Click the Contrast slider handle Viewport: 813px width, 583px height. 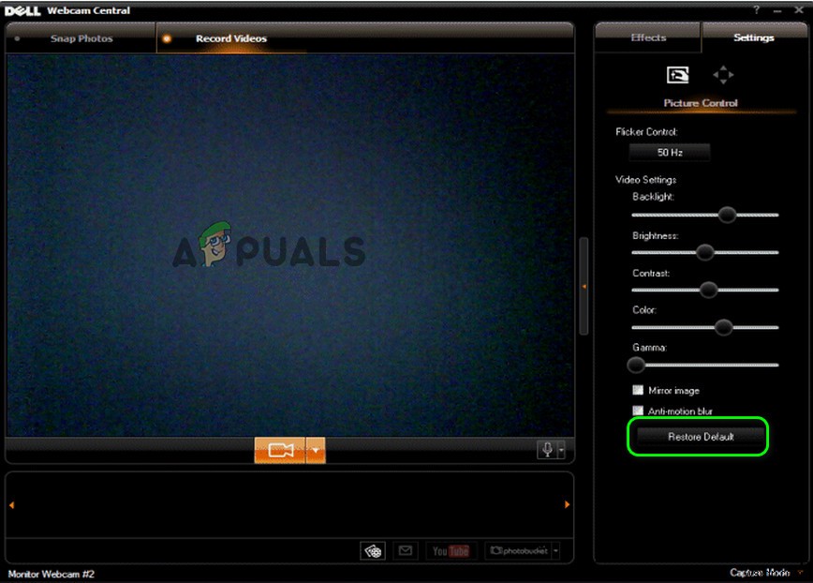point(708,290)
